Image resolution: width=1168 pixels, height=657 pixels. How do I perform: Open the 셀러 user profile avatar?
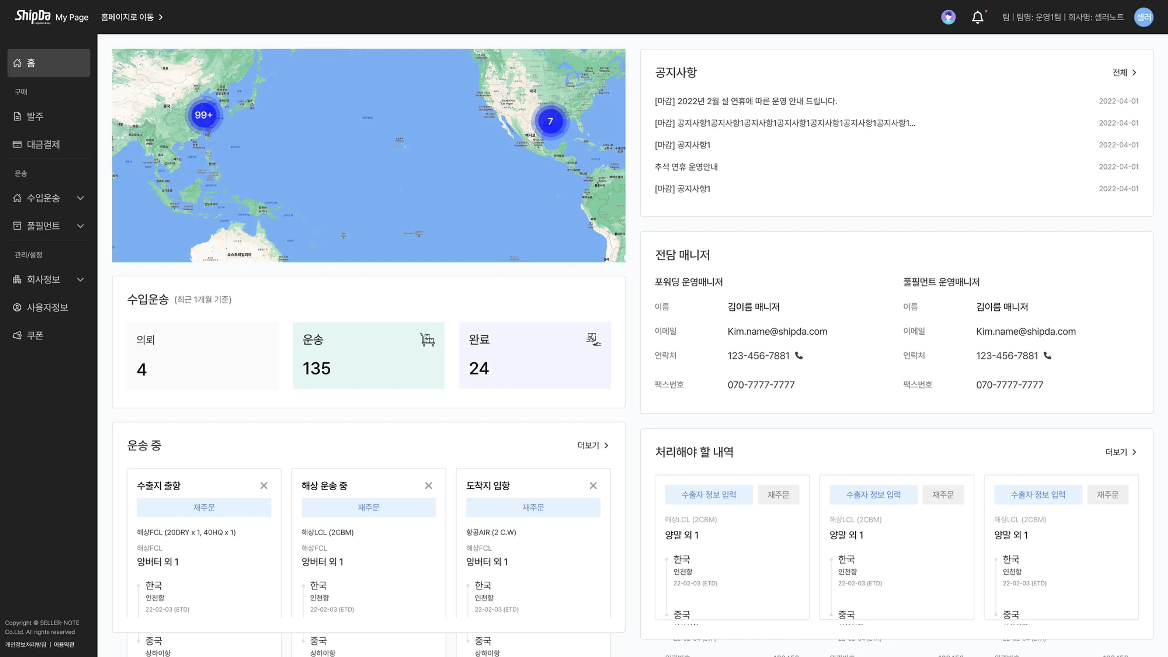coord(1144,17)
